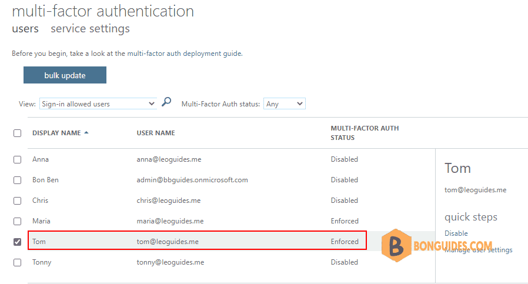Viewport: 528px width, 284px height.
Task: Click maria@leoguides.me in the table
Action: [x=170, y=220]
